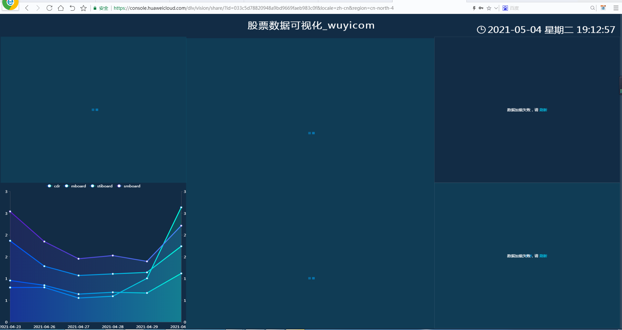Open the saved passwords key icon
This screenshot has height=330, width=622.
pos(481,8)
